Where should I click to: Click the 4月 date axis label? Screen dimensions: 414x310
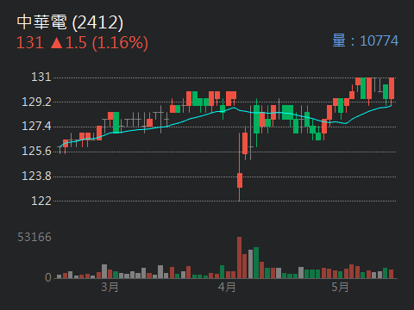tap(227, 287)
